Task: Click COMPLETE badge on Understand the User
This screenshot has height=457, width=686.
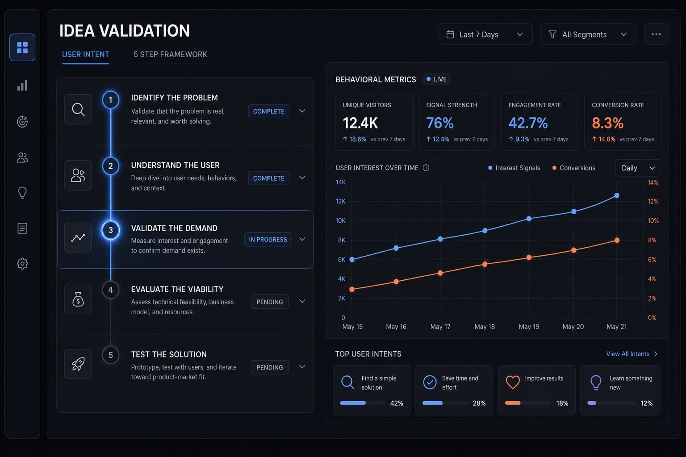Action: click(269, 178)
